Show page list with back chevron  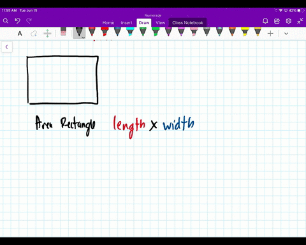pos(7,47)
